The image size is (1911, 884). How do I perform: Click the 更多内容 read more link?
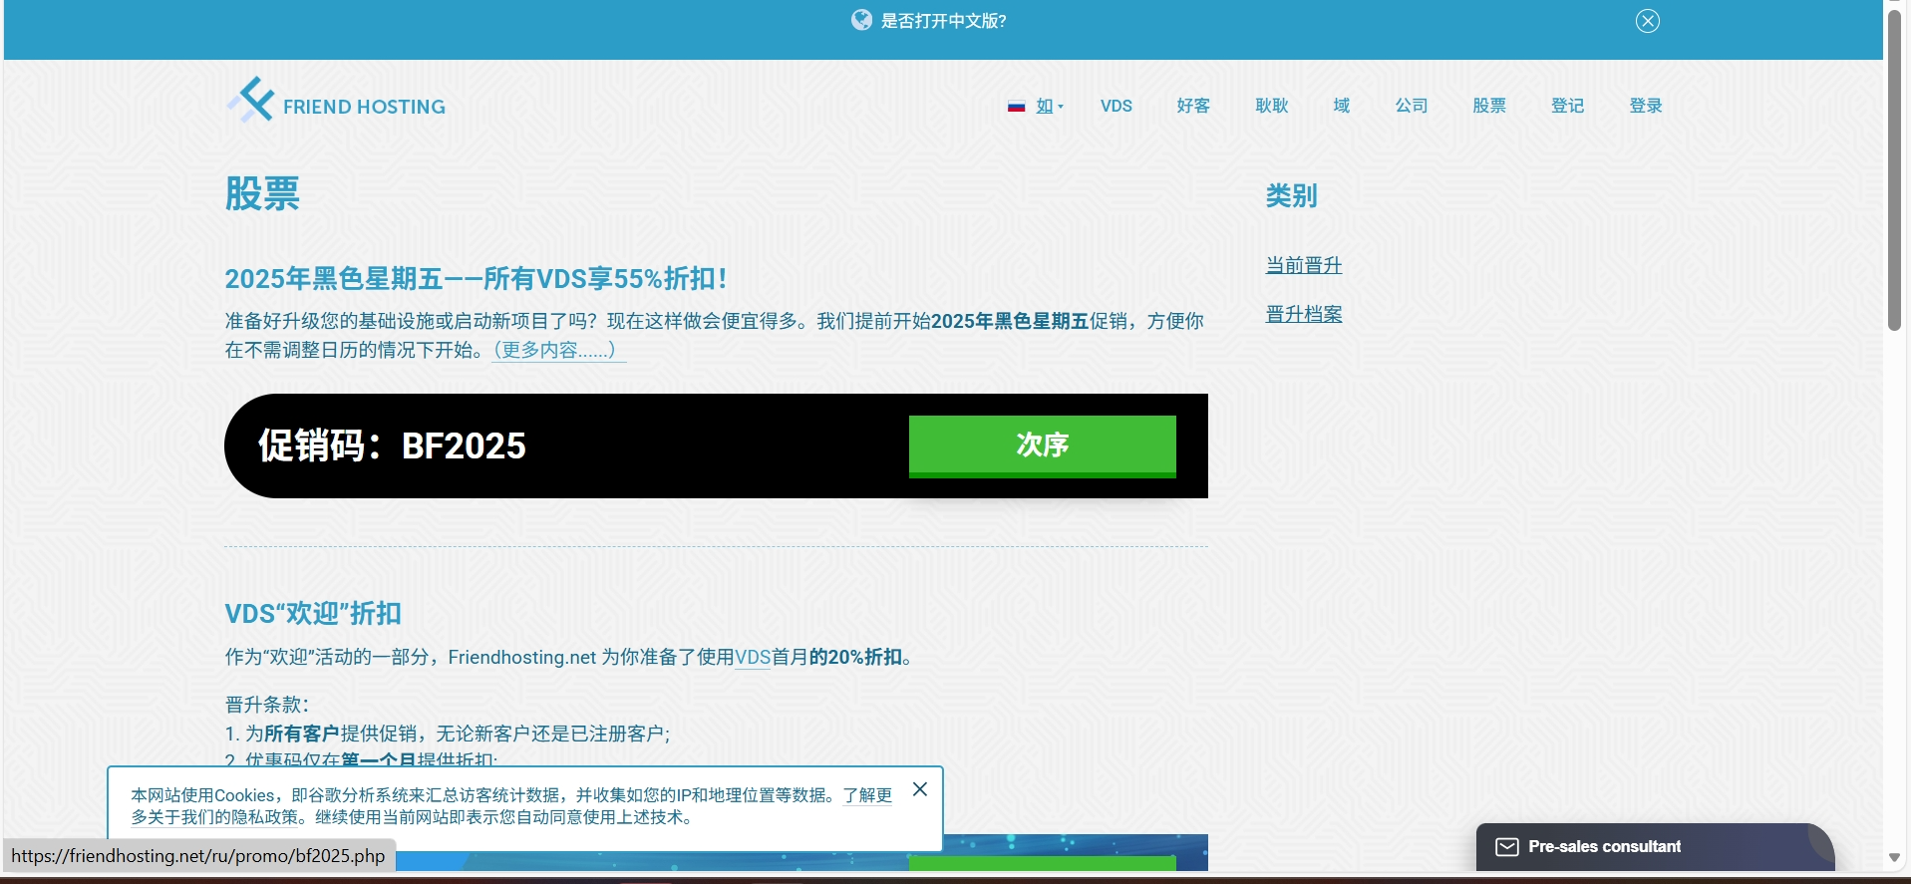pyautogui.click(x=558, y=350)
